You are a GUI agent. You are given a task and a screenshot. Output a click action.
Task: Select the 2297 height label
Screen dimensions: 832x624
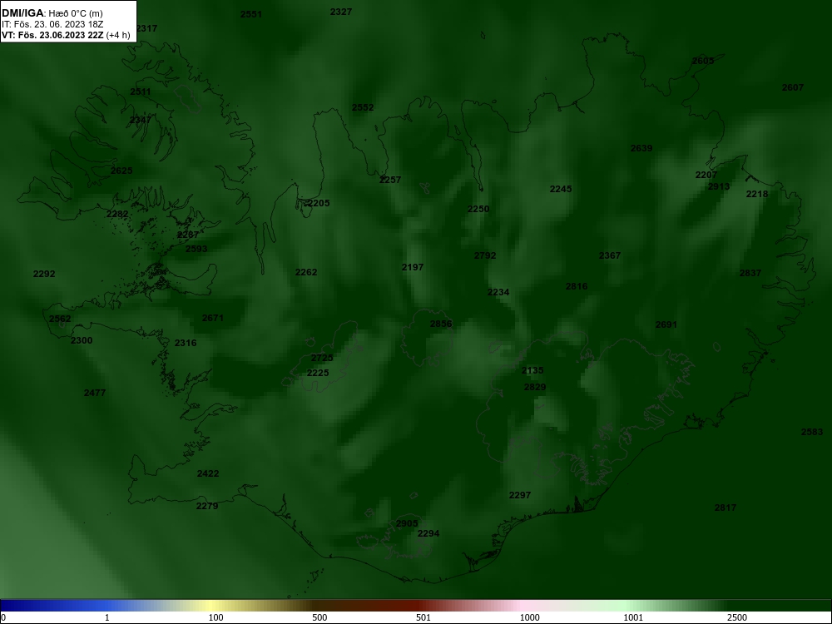point(520,495)
